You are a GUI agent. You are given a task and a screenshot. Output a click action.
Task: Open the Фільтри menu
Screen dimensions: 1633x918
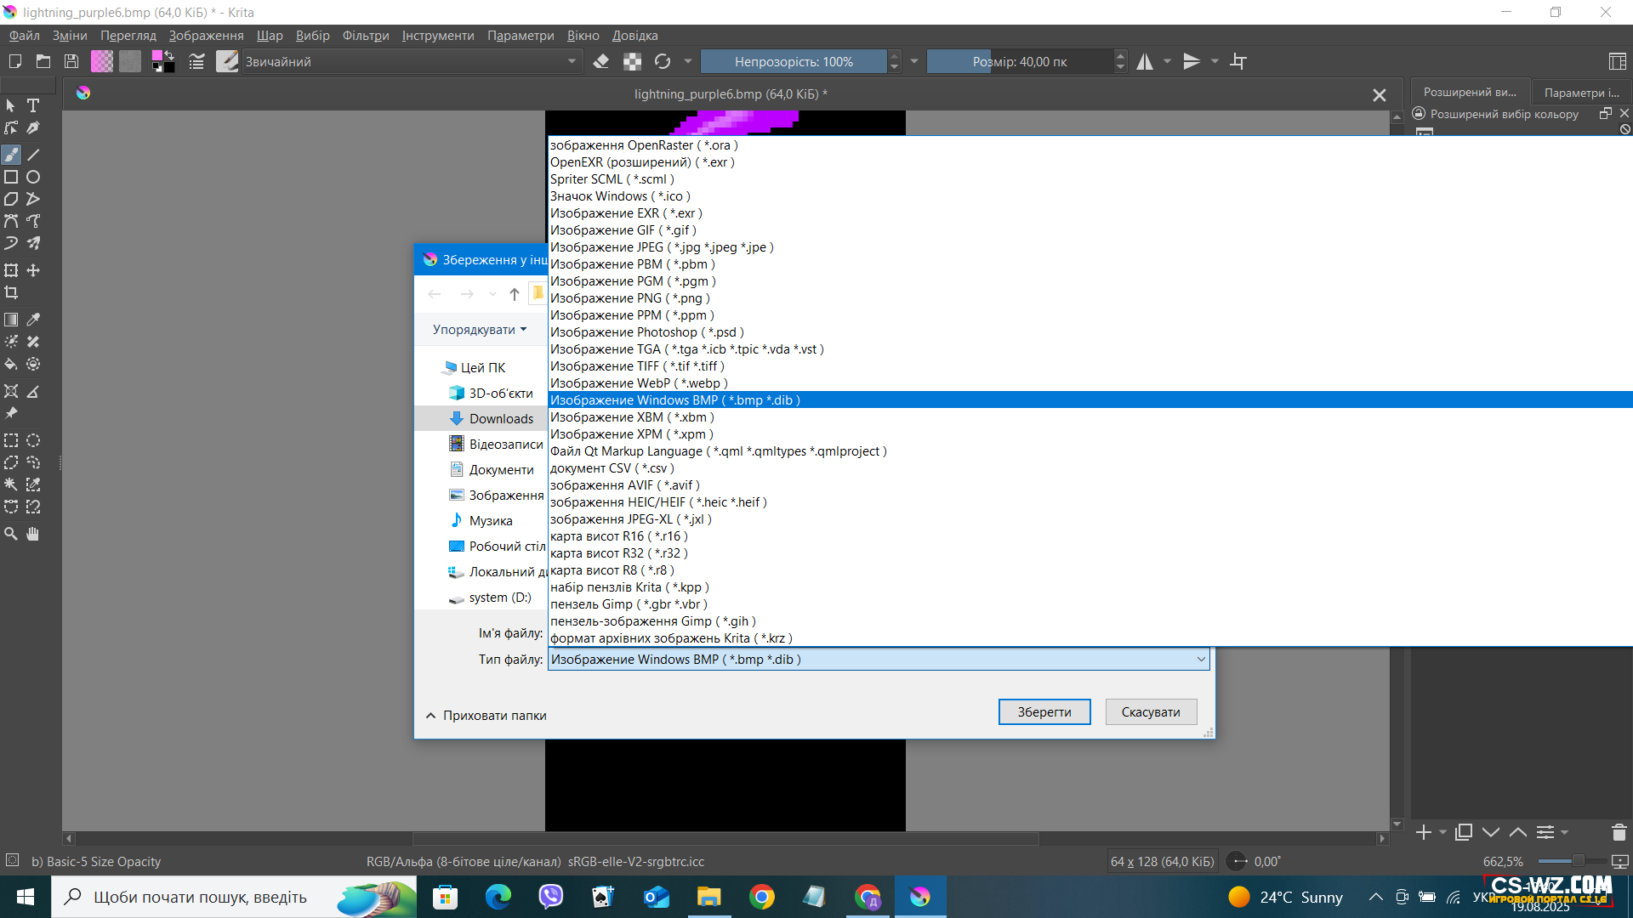[366, 36]
